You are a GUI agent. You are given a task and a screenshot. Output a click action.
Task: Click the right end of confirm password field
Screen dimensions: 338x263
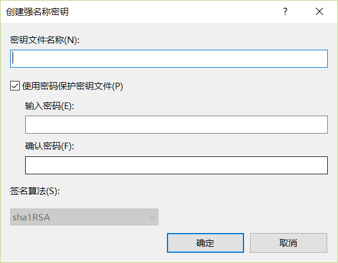coord(323,165)
